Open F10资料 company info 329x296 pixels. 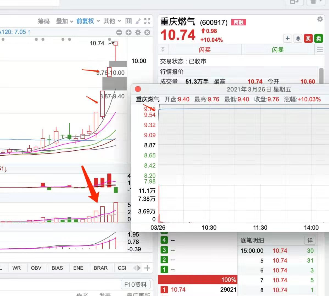pyautogui.click(x=136, y=284)
